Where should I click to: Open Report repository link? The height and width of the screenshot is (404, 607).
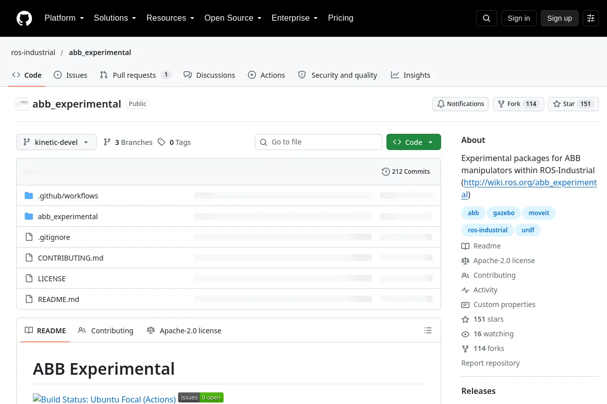coord(490,363)
